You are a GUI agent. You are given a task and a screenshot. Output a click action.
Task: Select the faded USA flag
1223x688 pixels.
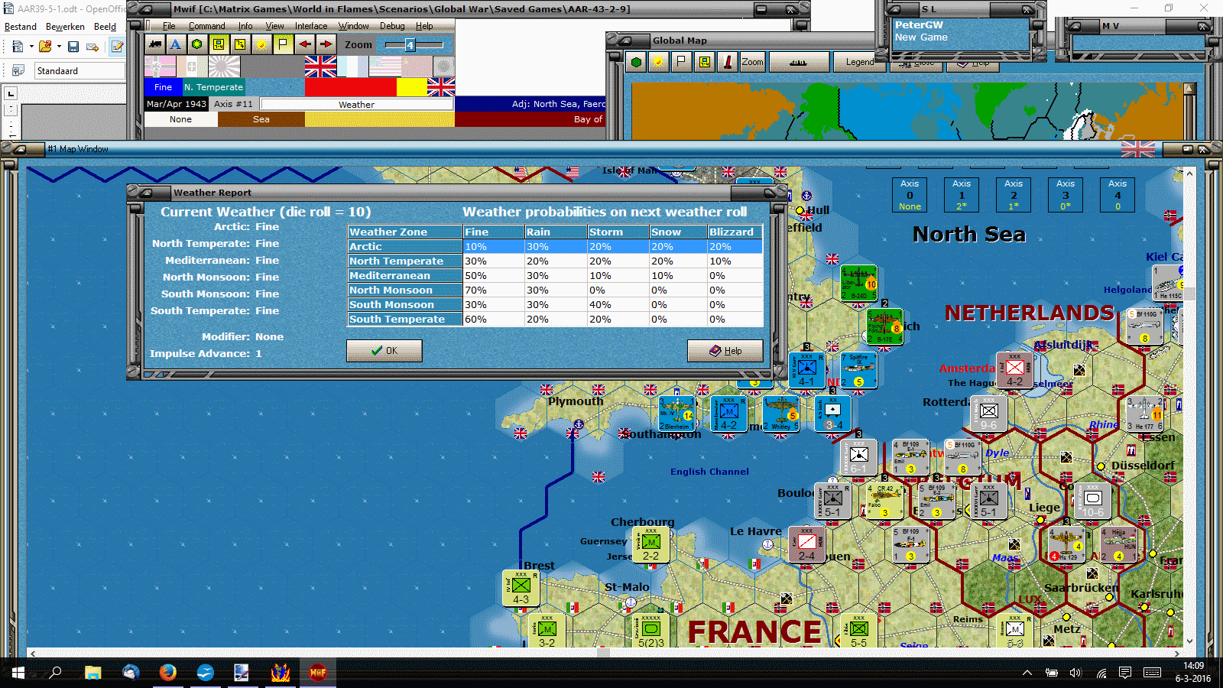click(x=384, y=67)
